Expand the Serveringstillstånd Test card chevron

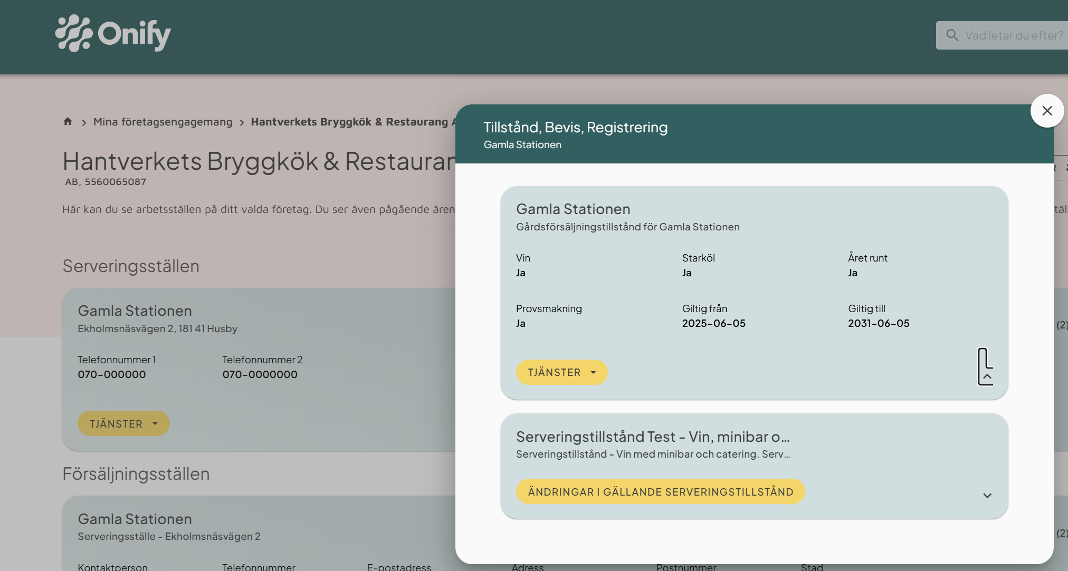coord(987,496)
